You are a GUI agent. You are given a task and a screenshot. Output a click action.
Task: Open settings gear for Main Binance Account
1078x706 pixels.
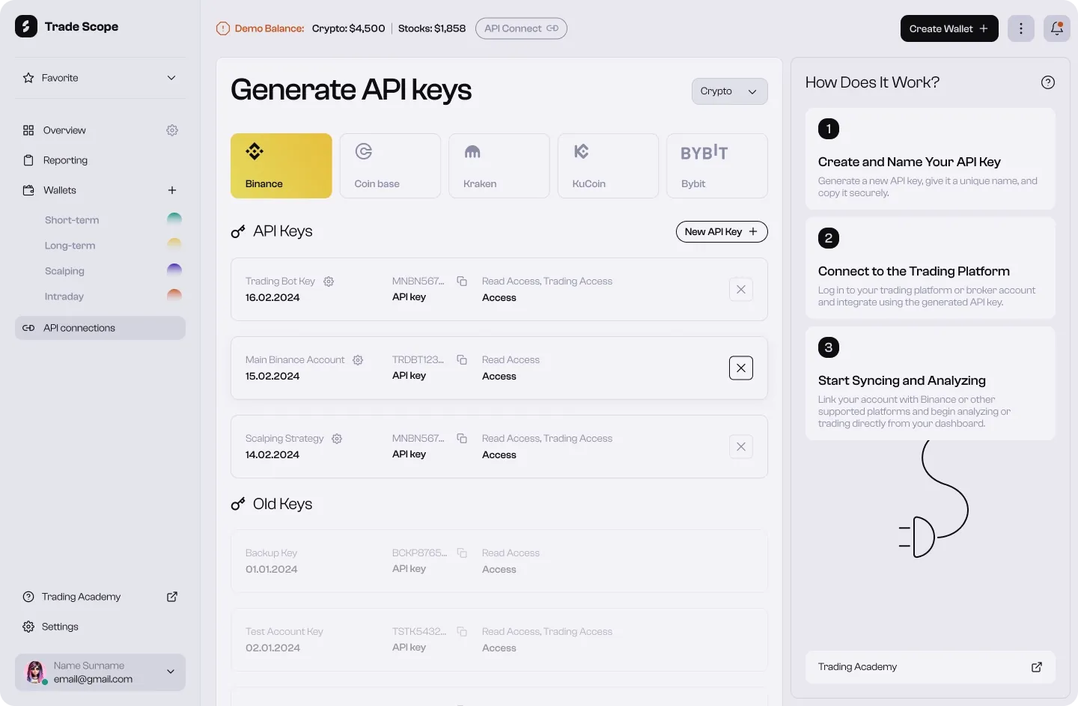coord(358,360)
